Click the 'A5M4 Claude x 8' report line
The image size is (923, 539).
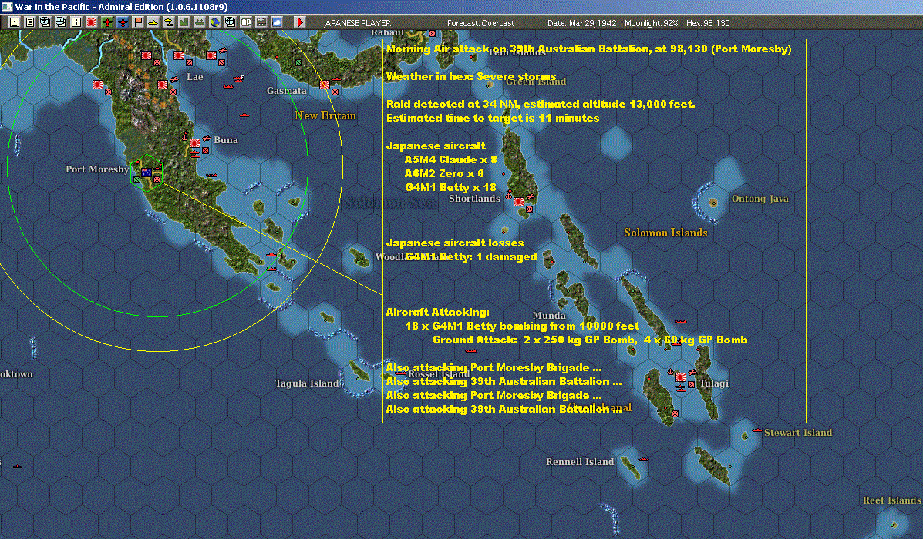tap(450, 159)
